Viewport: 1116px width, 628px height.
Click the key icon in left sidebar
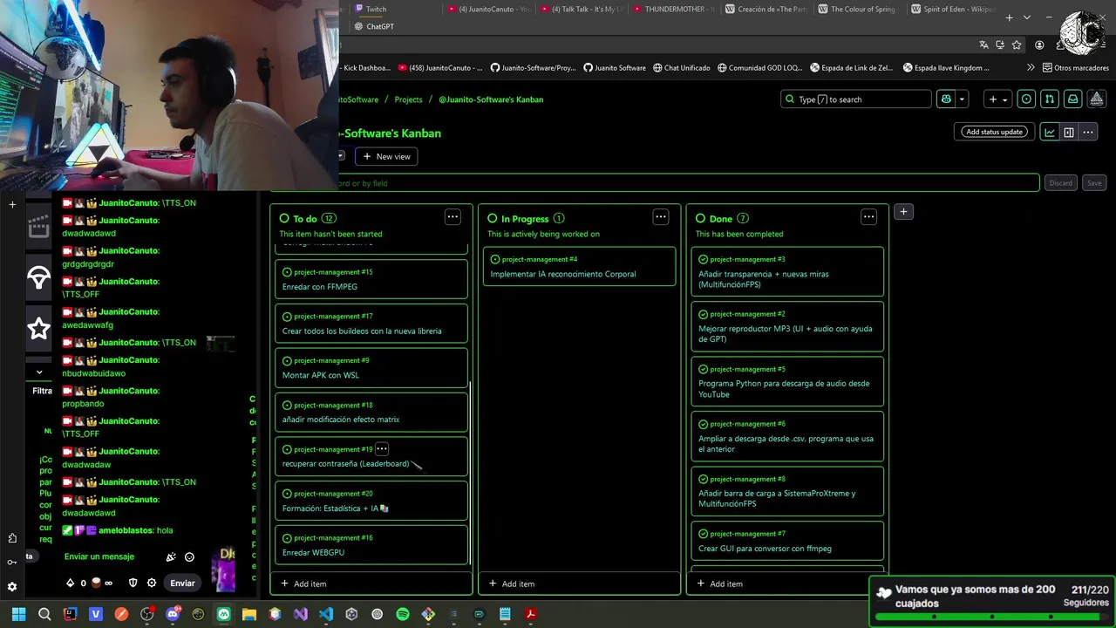[x=12, y=563]
